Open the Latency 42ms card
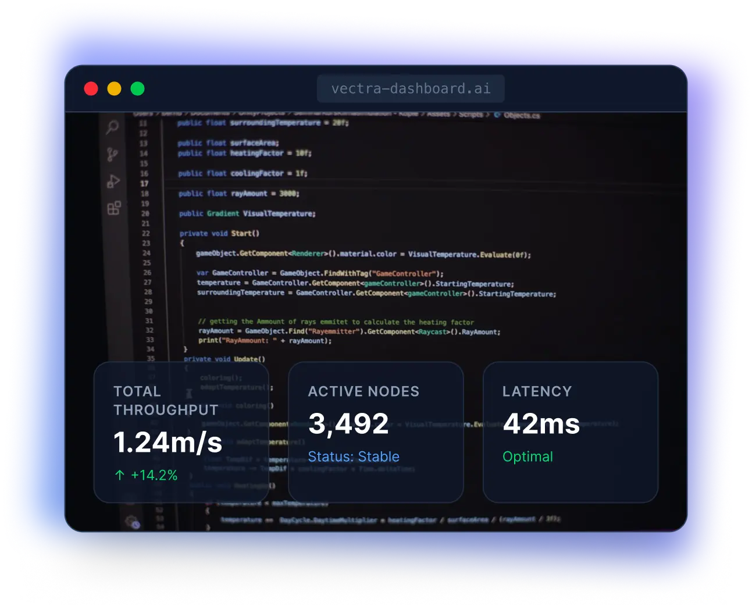Image resolution: width=752 pixels, height=606 pixels. point(570,432)
